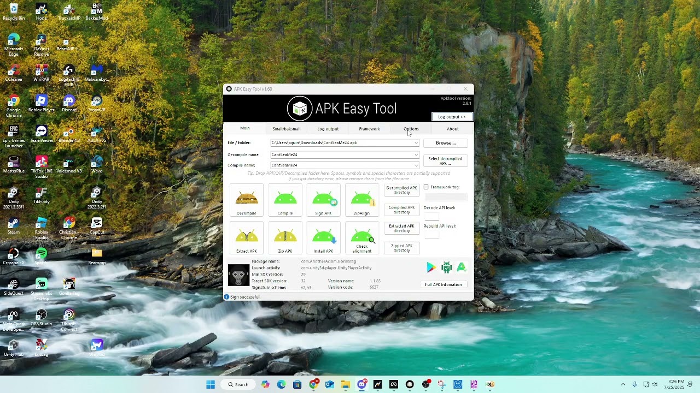
Task: Open the Roblox Studio desktop icon
Action: point(42,228)
